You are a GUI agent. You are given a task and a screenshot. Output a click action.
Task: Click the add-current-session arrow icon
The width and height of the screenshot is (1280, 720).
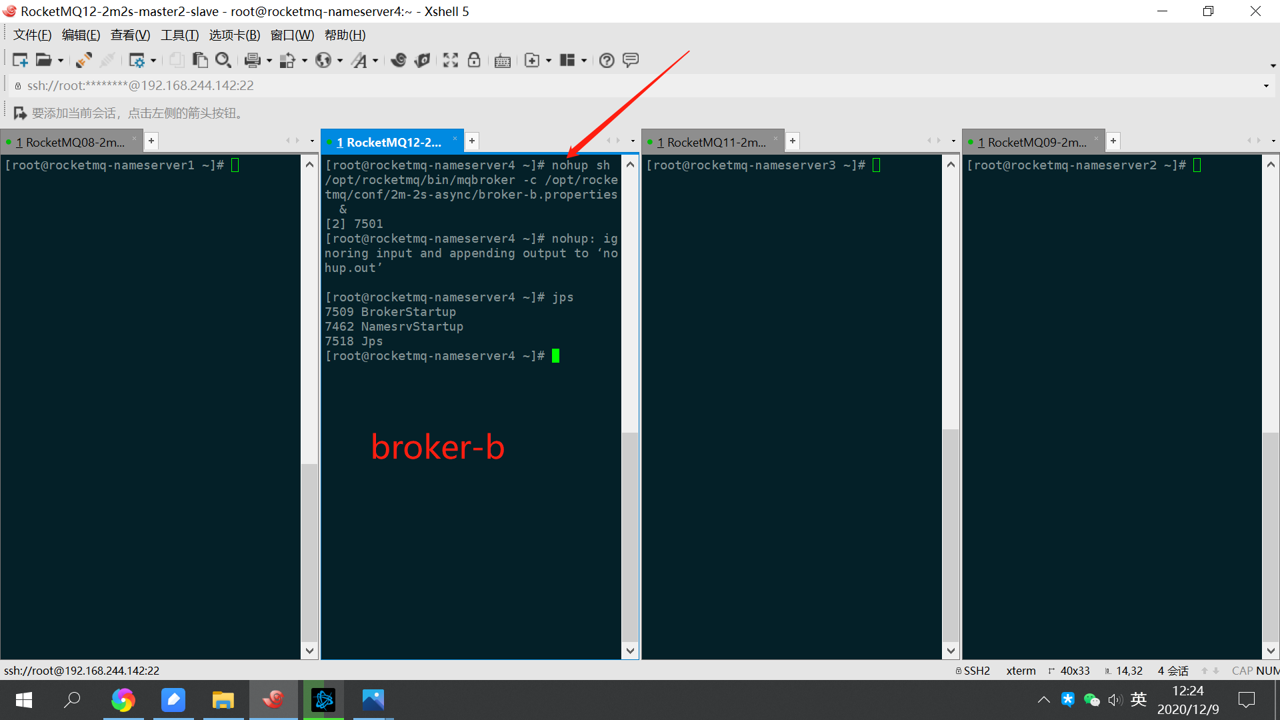coord(20,113)
